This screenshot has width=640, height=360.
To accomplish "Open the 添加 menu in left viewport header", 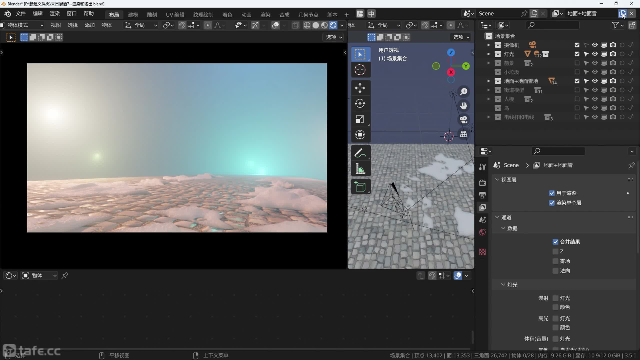I will click(x=89, y=25).
